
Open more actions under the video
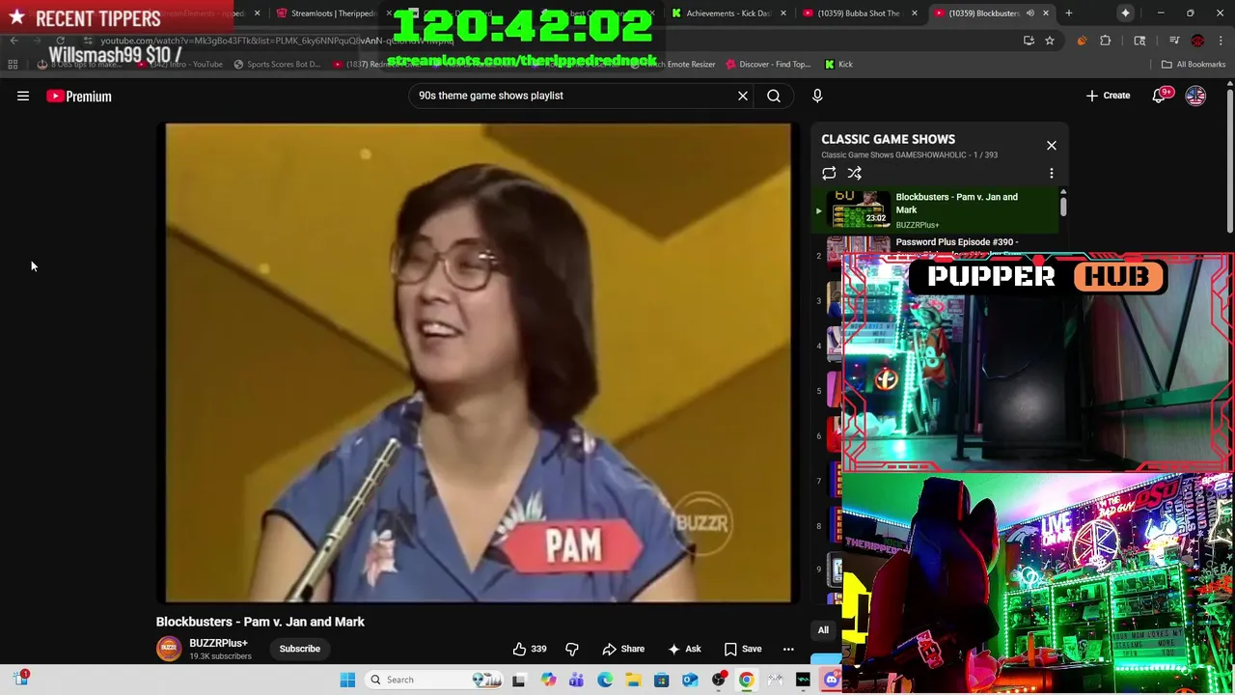pos(788,649)
